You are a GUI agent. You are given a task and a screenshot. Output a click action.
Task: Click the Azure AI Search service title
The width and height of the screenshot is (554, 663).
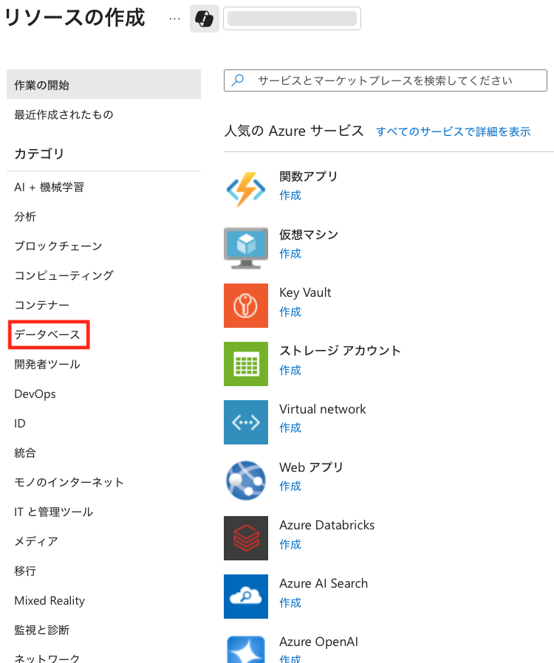324,583
